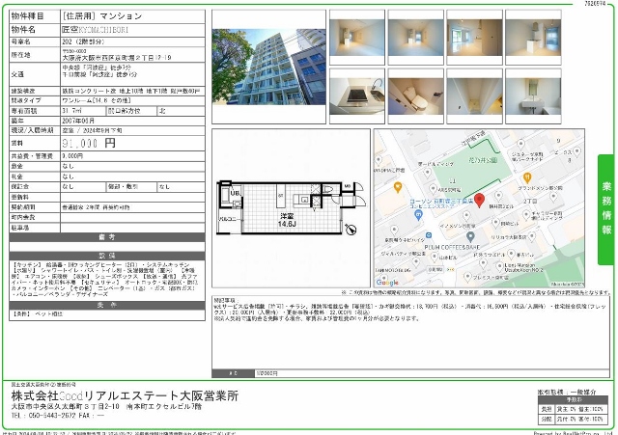Image resolution: width=618 pixels, height=435 pixels.
Task: Open second room interior photo in top row
Action: (x=416, y=38)
